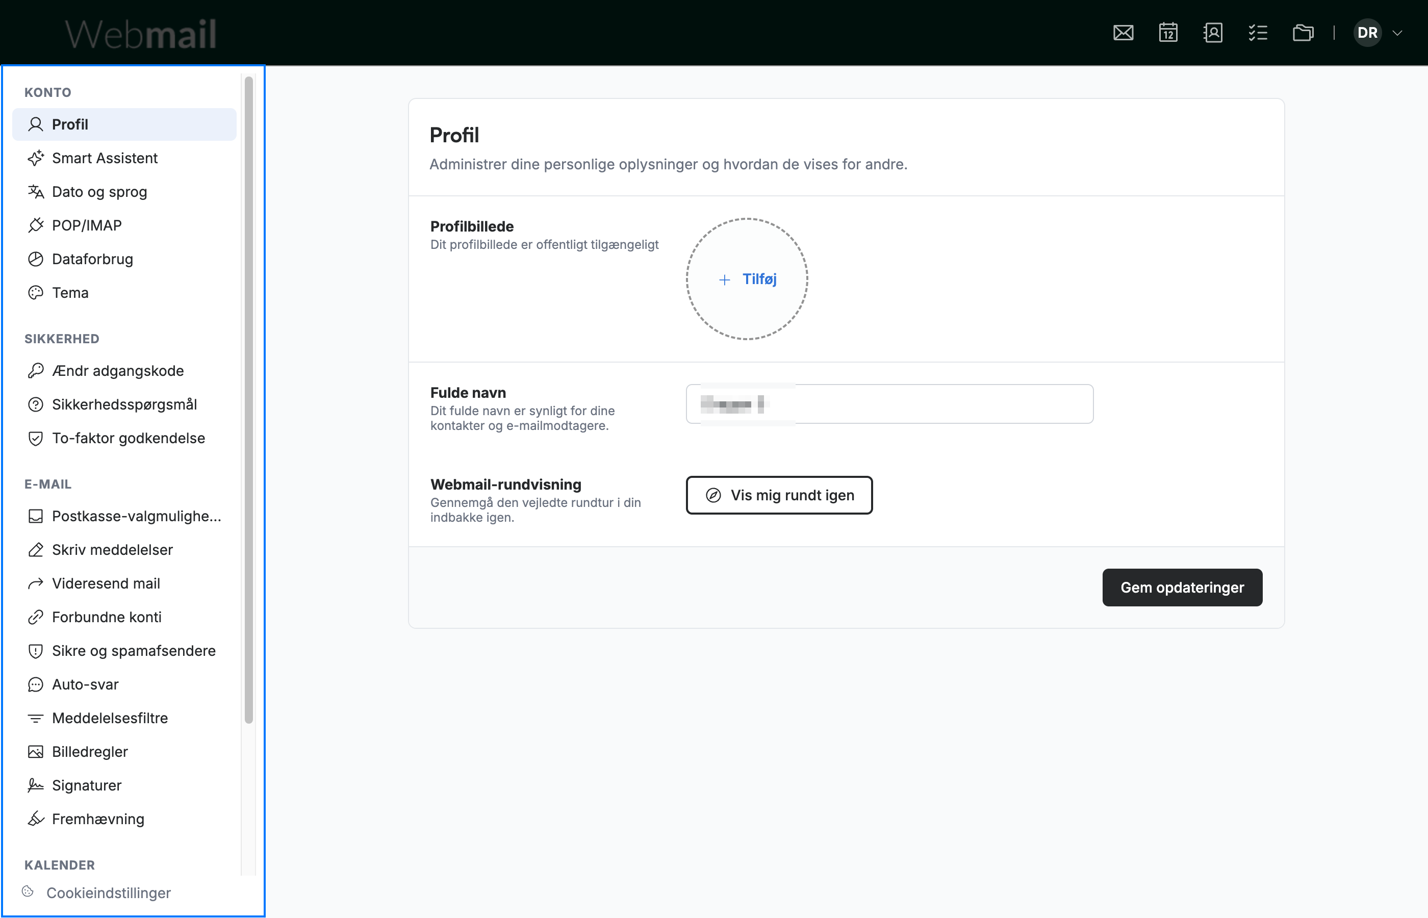
Task: Click the Meddelelsesfiltre filter icon
Action: tap(36, 718)
